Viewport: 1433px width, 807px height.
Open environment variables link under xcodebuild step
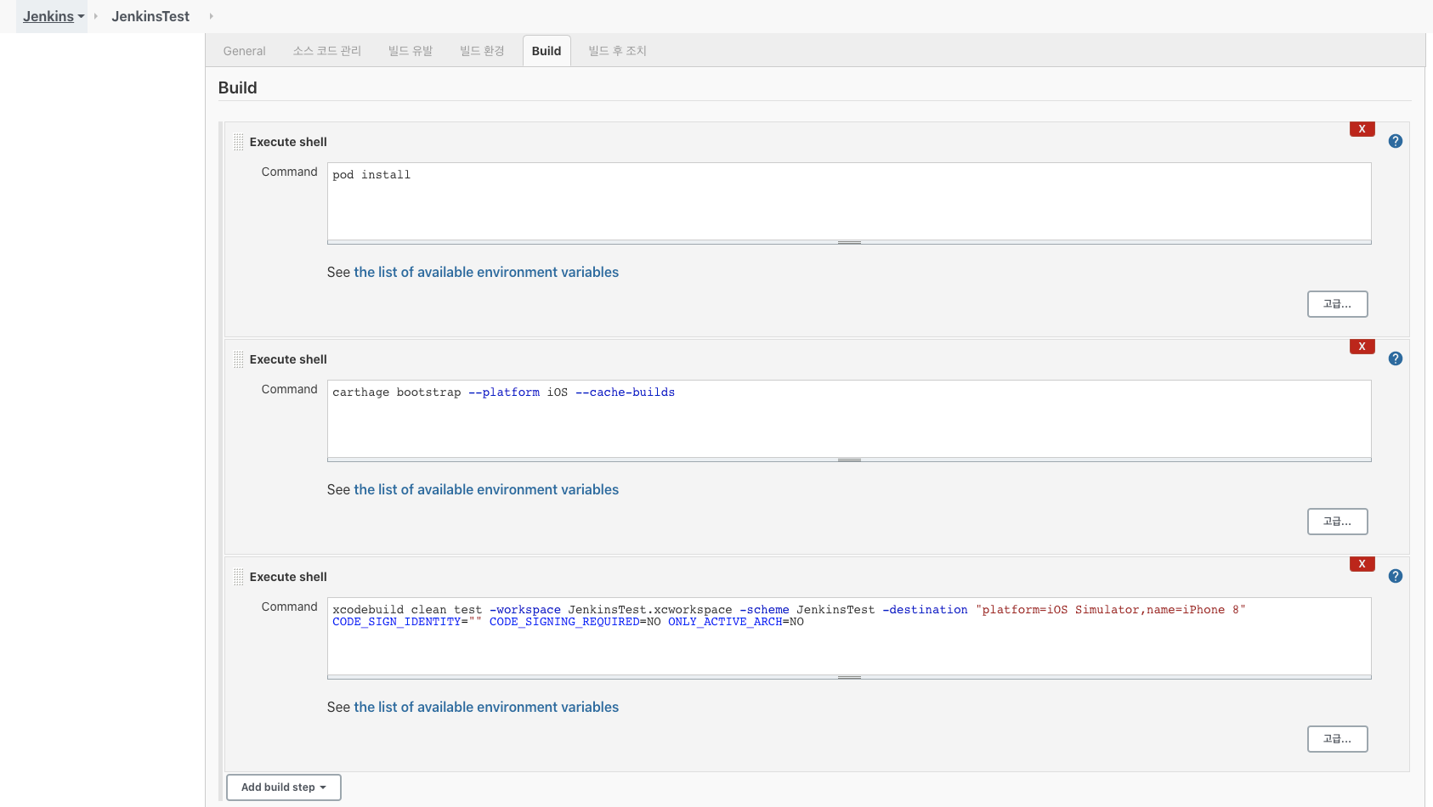[486, 707]
